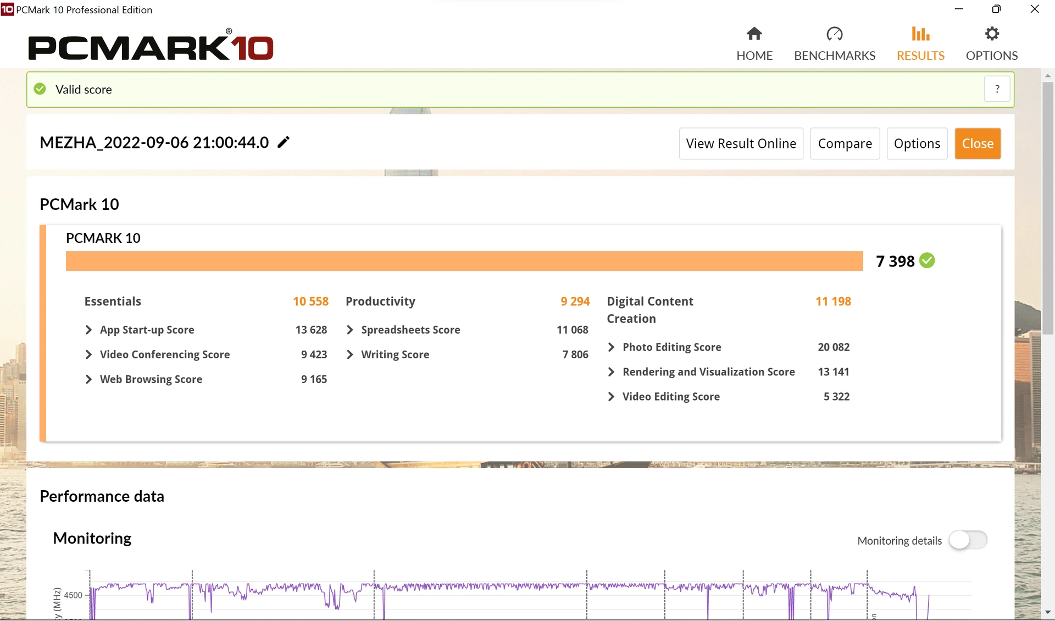1055x621 pixels.
Task: Click the scrollbar down arrow
Action: (1048, 612)
